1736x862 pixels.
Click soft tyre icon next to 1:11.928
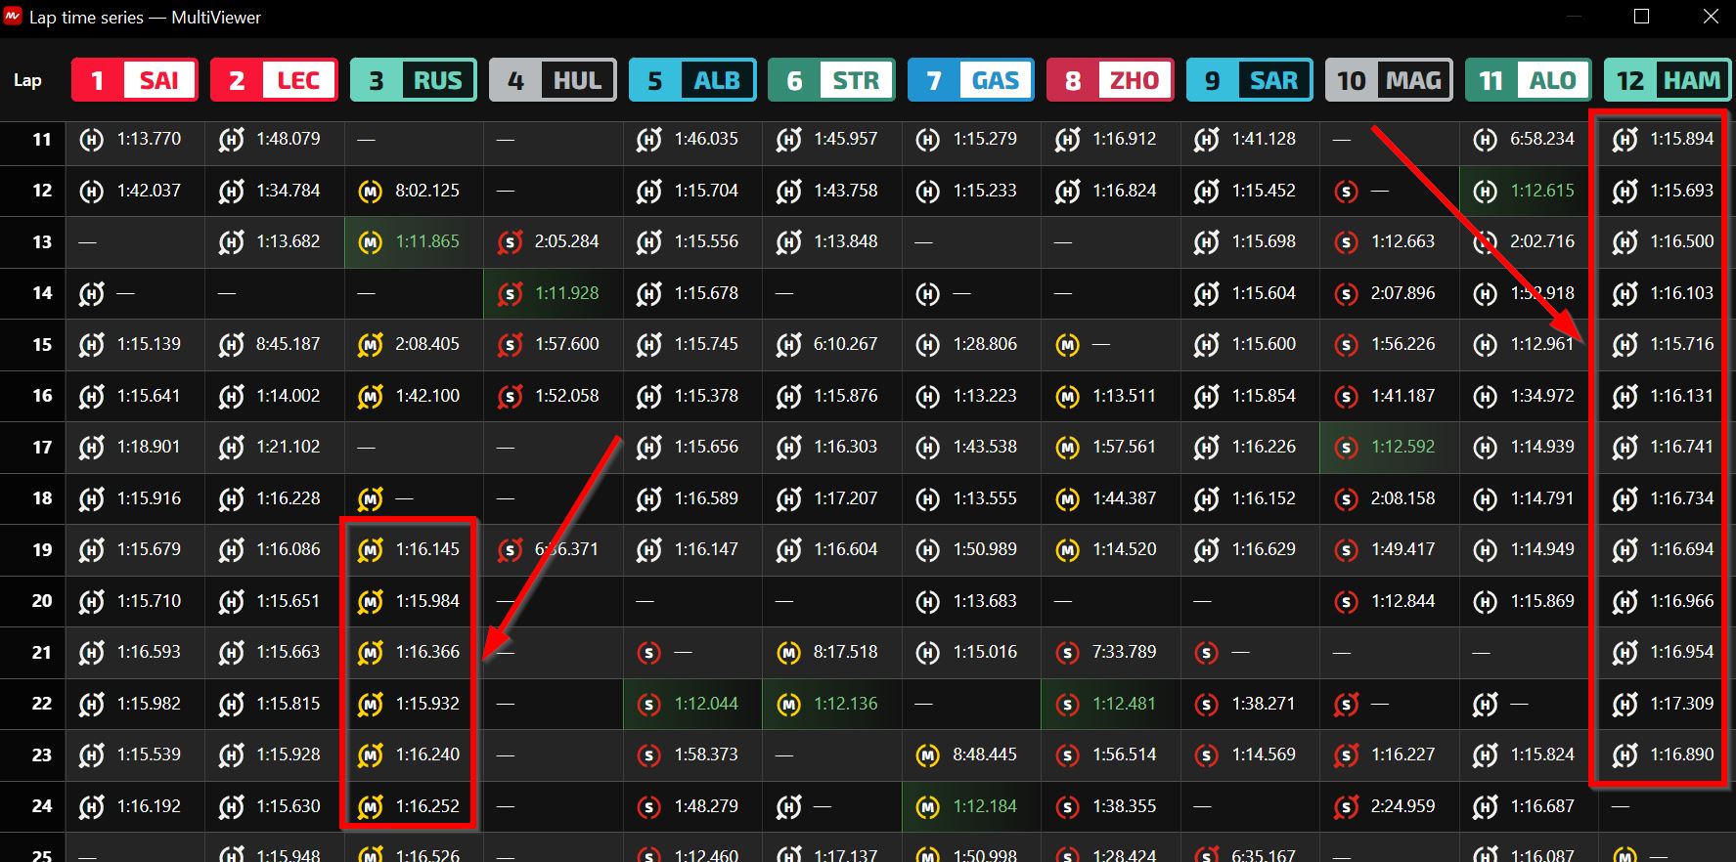[x=510, y=294]
